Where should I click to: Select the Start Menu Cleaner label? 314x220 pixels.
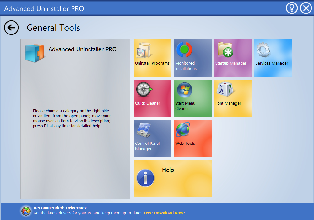coord(185,106)
